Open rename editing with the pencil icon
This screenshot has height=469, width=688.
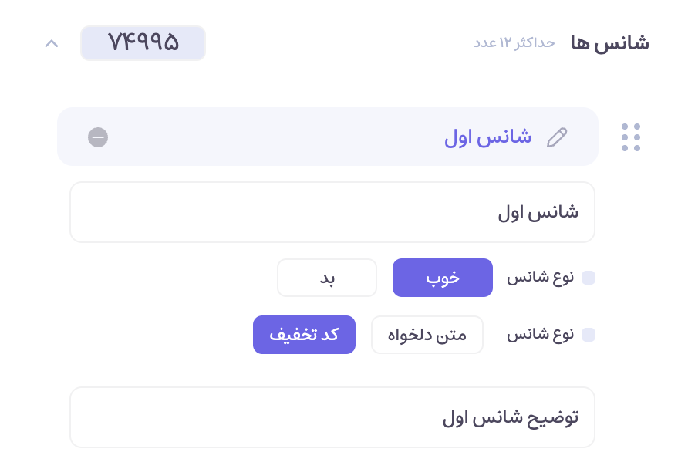click(x=558, y=137)
